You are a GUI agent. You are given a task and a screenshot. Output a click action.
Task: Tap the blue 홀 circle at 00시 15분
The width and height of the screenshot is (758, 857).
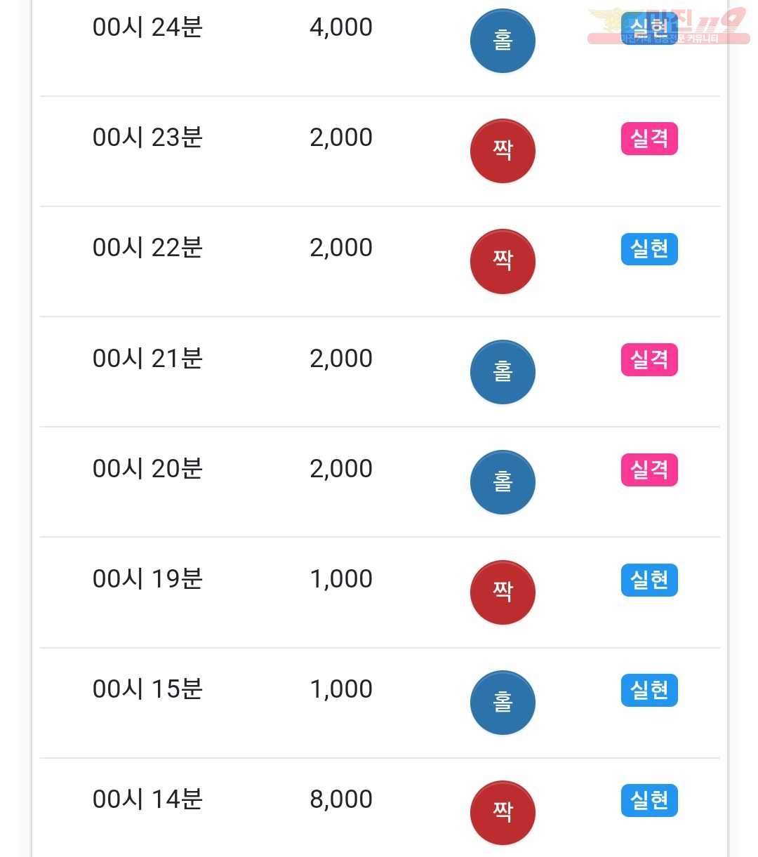pyautogui.click(x=503, y=703)
